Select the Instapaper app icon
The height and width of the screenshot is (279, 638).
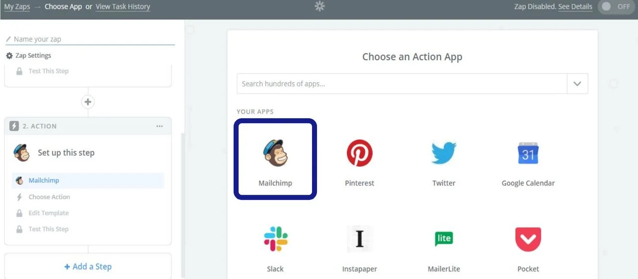359,239
